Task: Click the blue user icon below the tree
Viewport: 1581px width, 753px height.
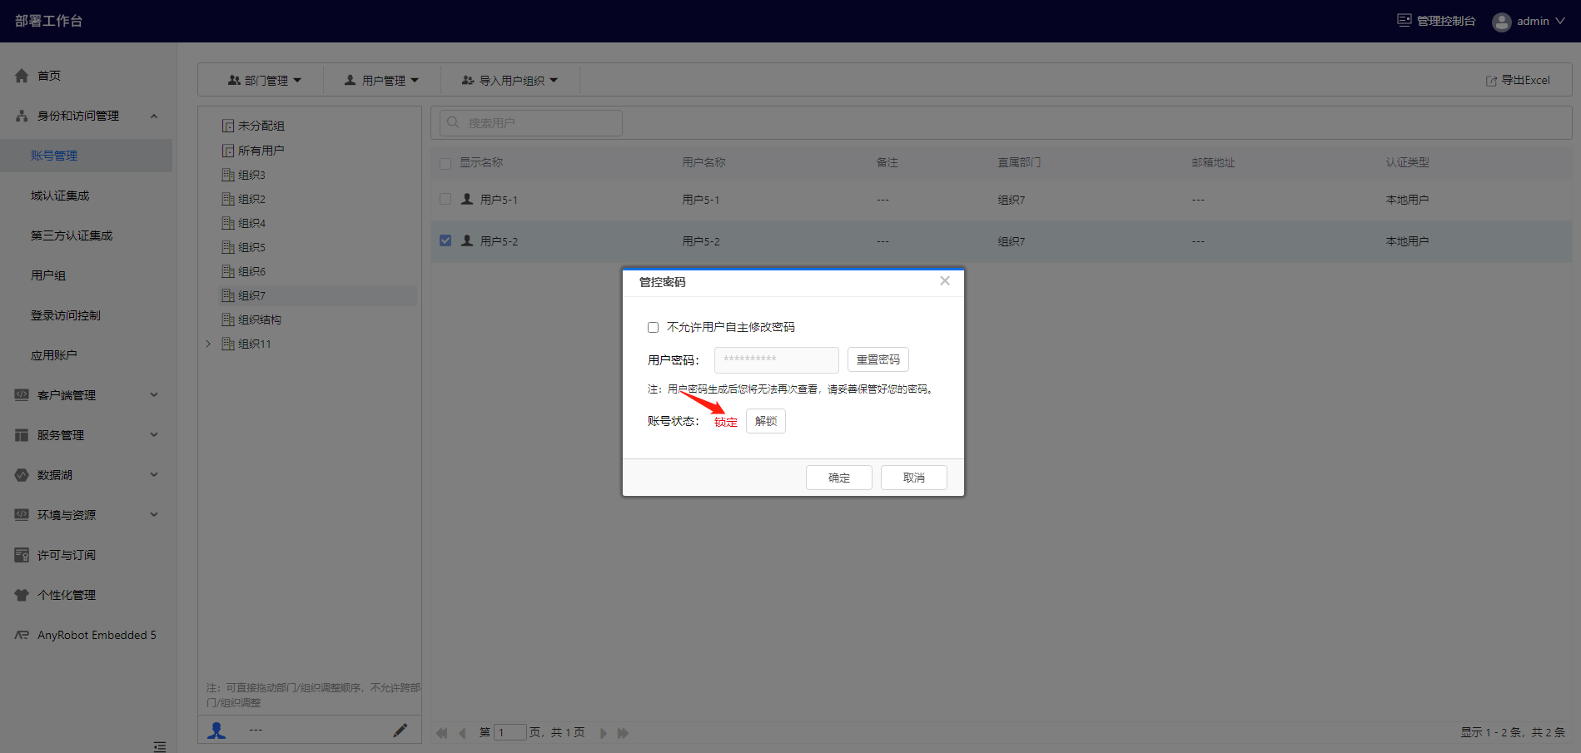Action: (x=216, y=730)
